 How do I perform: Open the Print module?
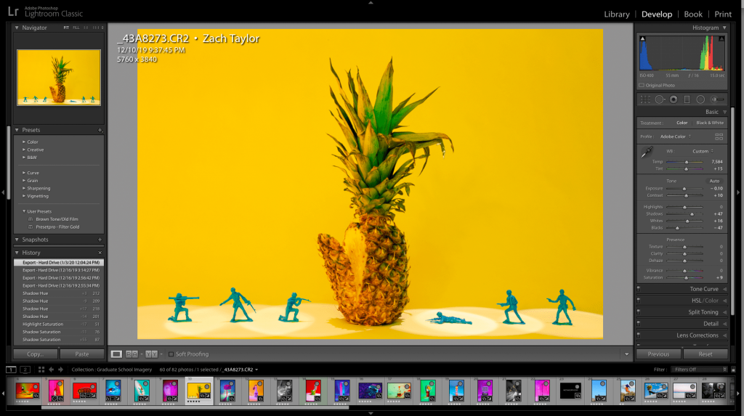click(723, 15)
